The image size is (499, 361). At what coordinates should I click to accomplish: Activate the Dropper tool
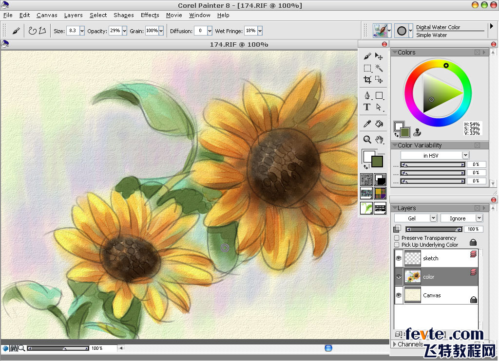pyautogui.click(x=367, y=125)
